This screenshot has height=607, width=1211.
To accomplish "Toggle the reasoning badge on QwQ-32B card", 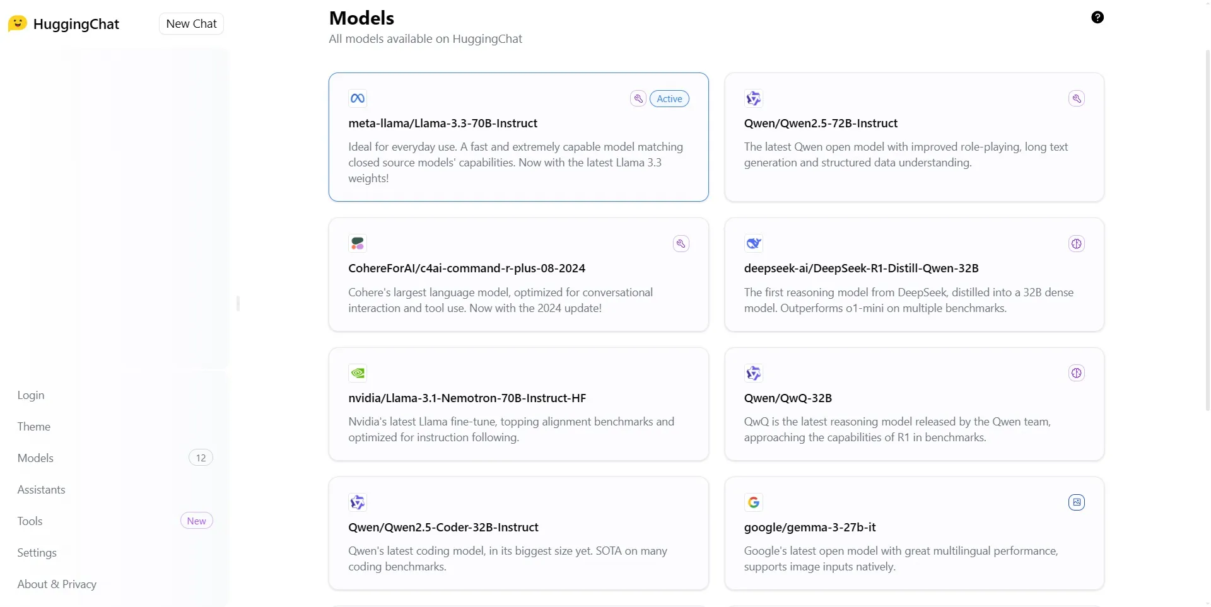I will coord(1077,373).
